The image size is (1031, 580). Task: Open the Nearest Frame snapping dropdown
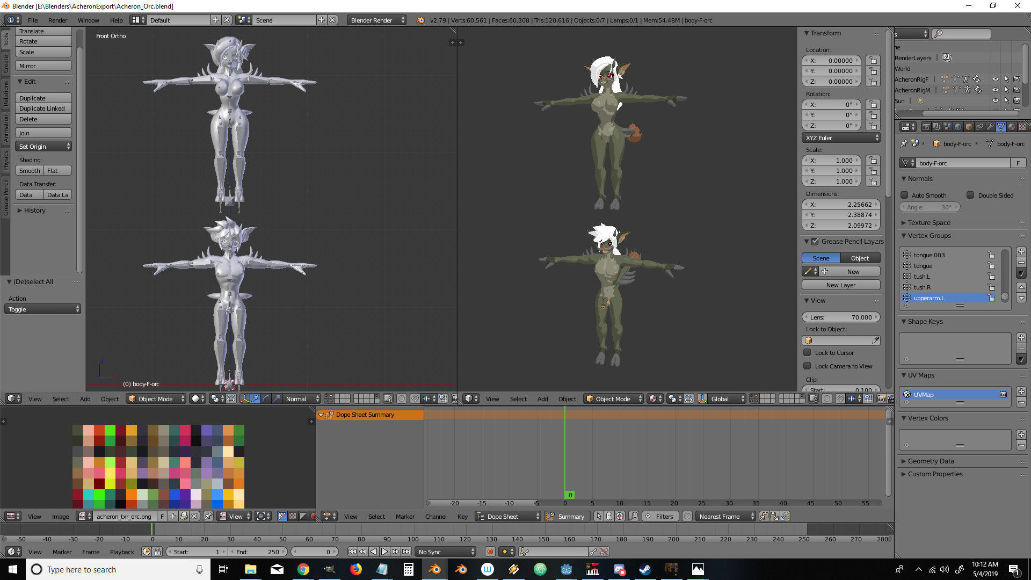725,516
